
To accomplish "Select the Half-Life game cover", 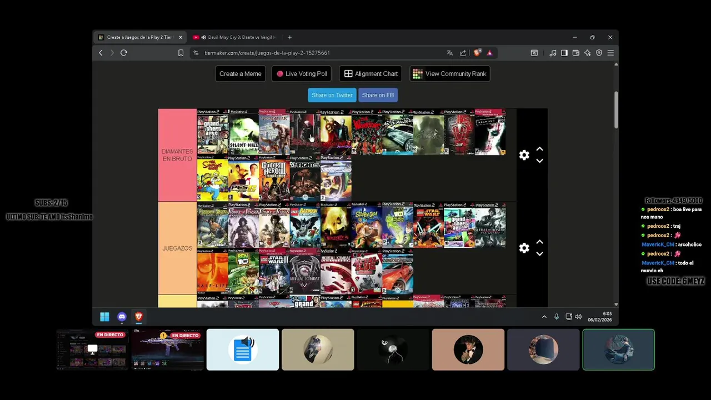I will pos(213,271).
